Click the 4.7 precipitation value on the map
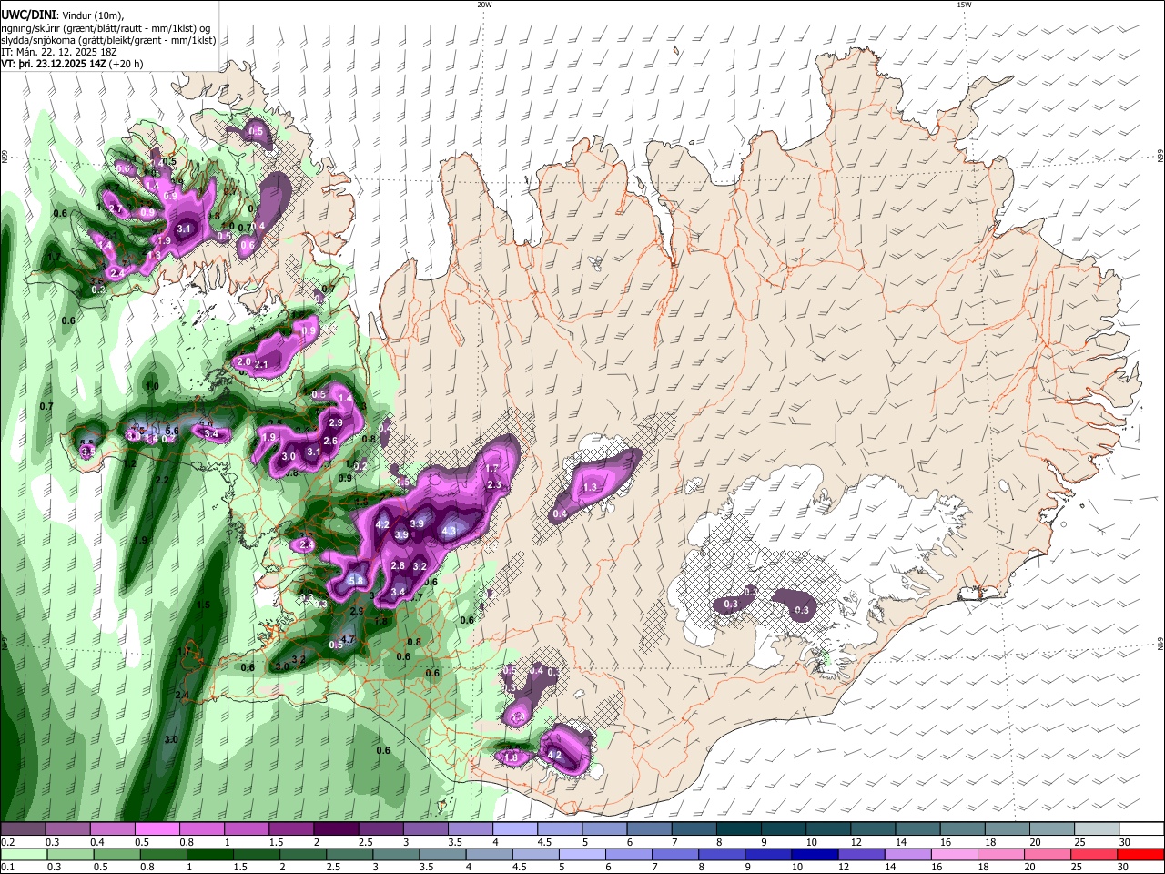The height and width of the screenshot is (874, 1165). [347, 640]
